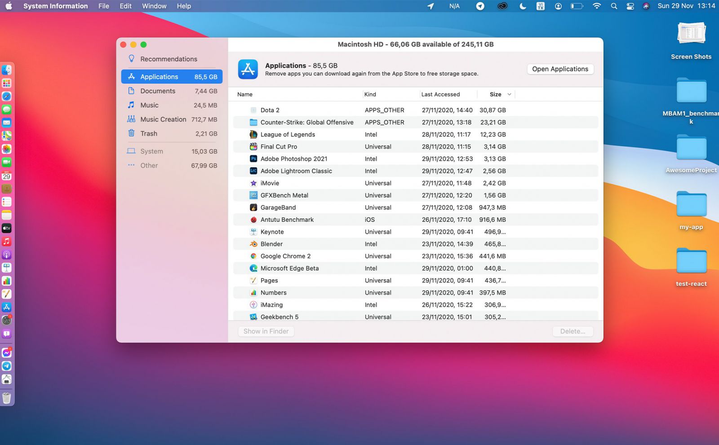Click the Delete... button
The height and width of the screenshot is (445, 719).
[x=573, y=331]
